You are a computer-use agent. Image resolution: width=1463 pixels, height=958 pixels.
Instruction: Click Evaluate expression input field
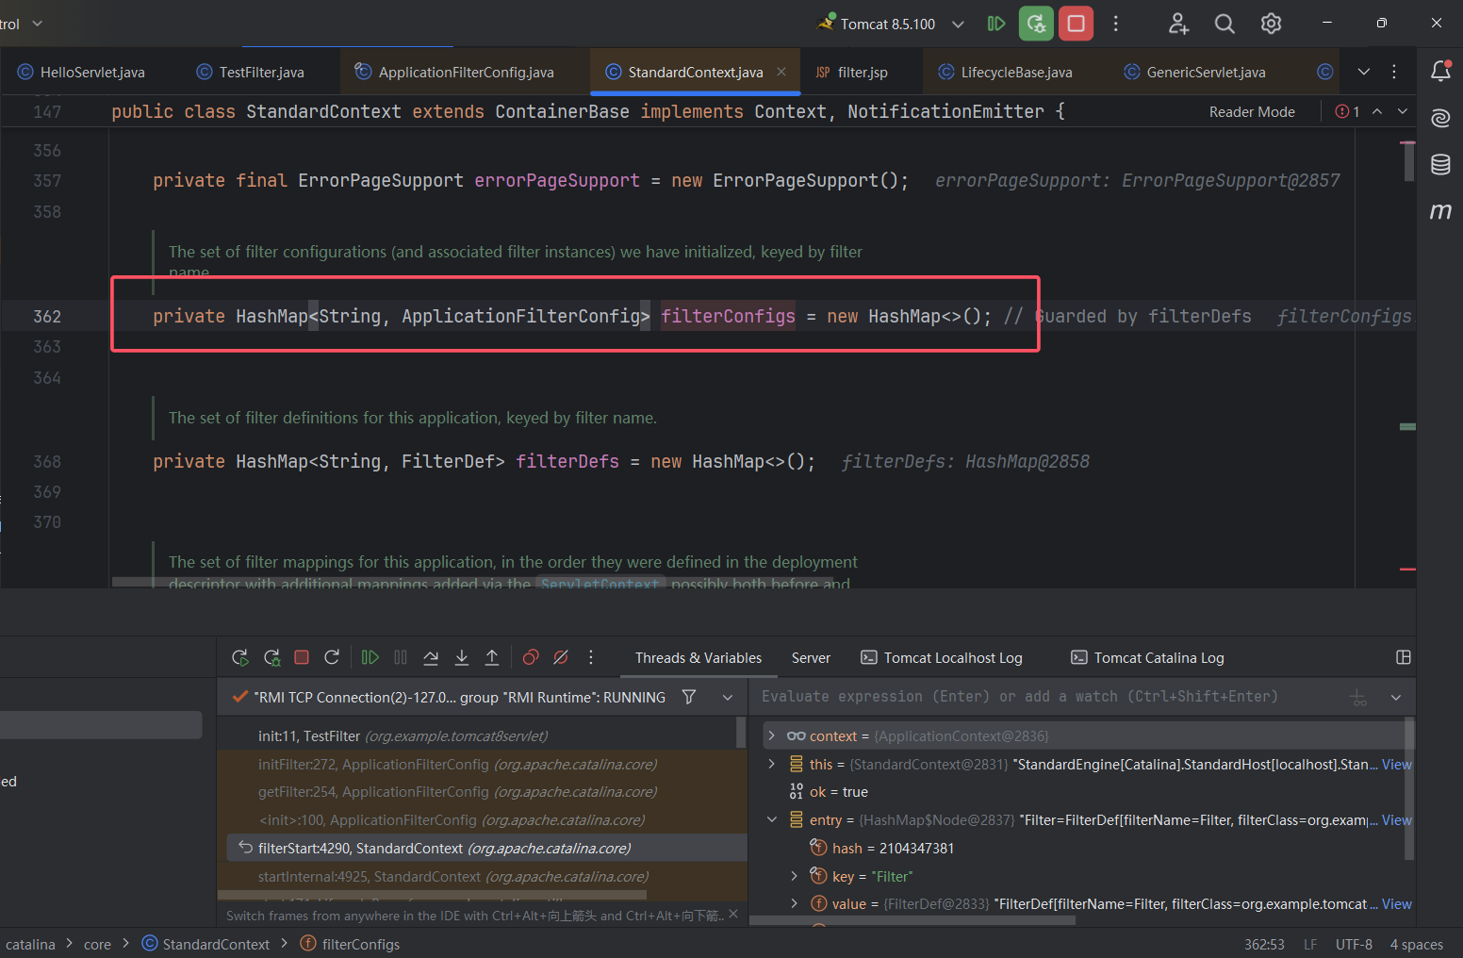coord(1046,697)
